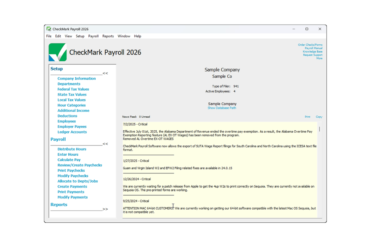This screenshot has width=371, height=247.
Task: Expand the Reports section in the sidebar
Action: (105, 208)
